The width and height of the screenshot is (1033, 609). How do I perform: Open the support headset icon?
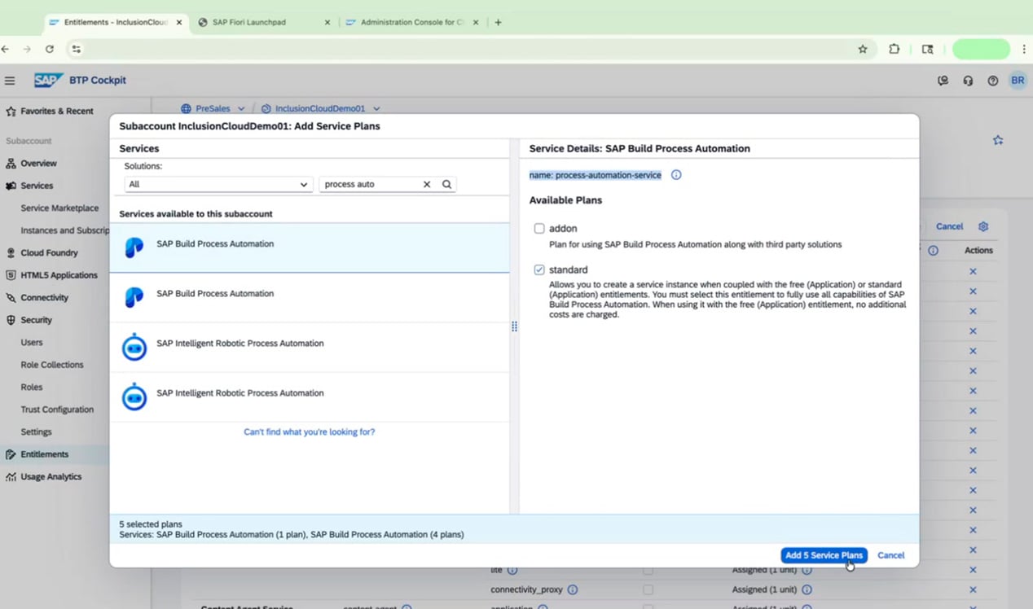(x=968, y=81)
